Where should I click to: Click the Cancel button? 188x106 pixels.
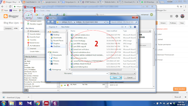(130, 77)
